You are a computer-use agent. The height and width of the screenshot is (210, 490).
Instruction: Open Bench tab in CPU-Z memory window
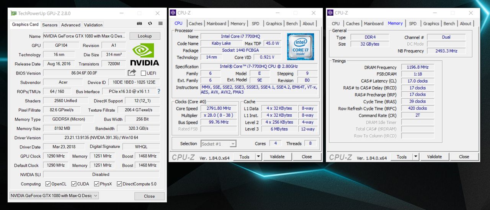point(449,23)
